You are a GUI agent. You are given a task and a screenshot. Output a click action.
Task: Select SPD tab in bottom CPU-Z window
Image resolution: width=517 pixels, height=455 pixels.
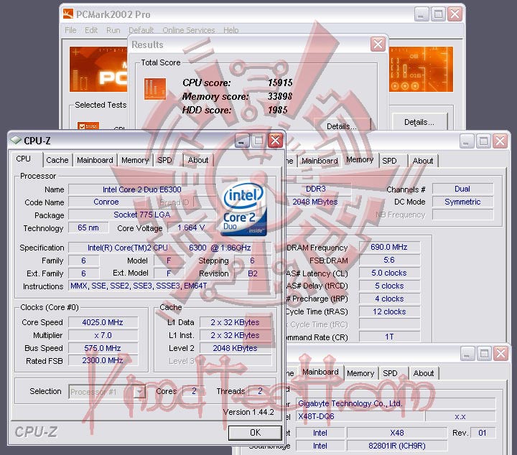[x=390, y=373]
